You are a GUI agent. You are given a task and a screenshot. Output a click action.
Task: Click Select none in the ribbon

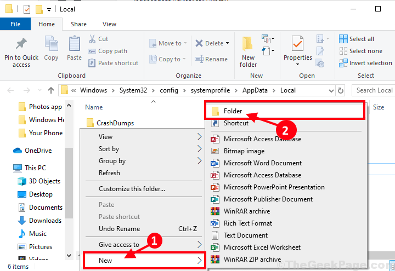(360, 51)
